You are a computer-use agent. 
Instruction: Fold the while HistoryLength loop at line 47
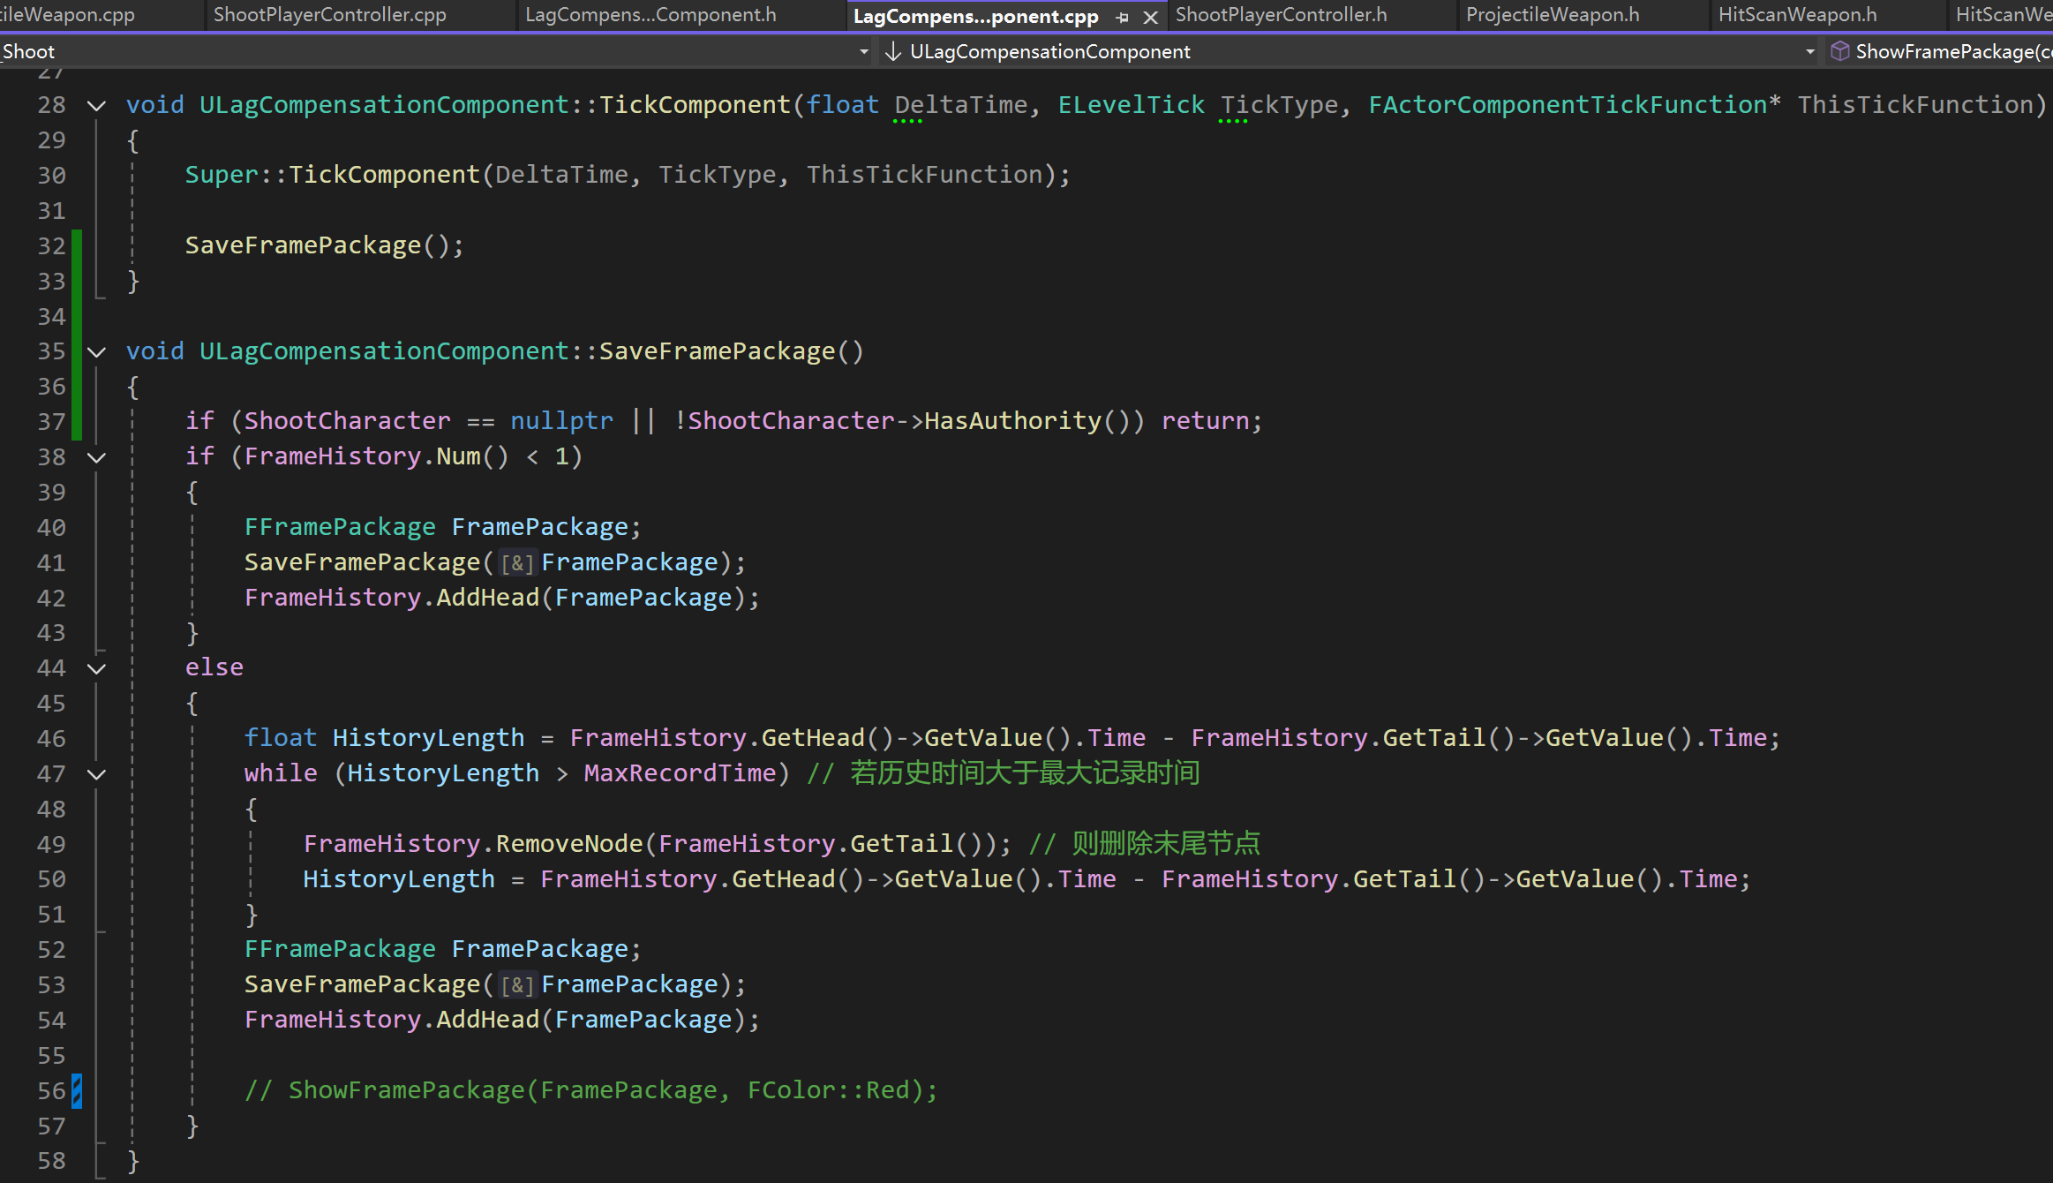point(97,774)
